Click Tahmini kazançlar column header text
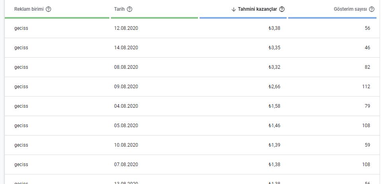Screen dimensions: 388x184 (x=257, y=9)
